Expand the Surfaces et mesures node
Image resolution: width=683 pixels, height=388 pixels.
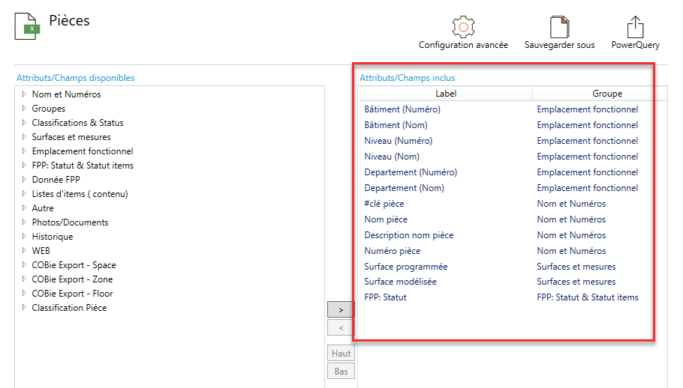click(x=24, y=137)
